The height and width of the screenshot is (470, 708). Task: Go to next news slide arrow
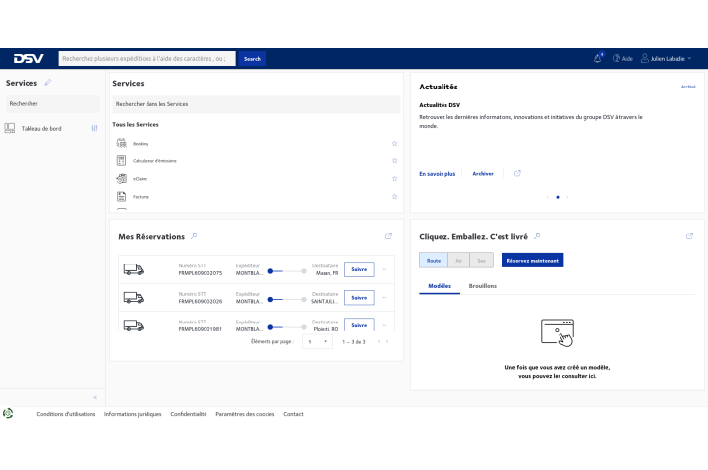[x=567, y=197]
